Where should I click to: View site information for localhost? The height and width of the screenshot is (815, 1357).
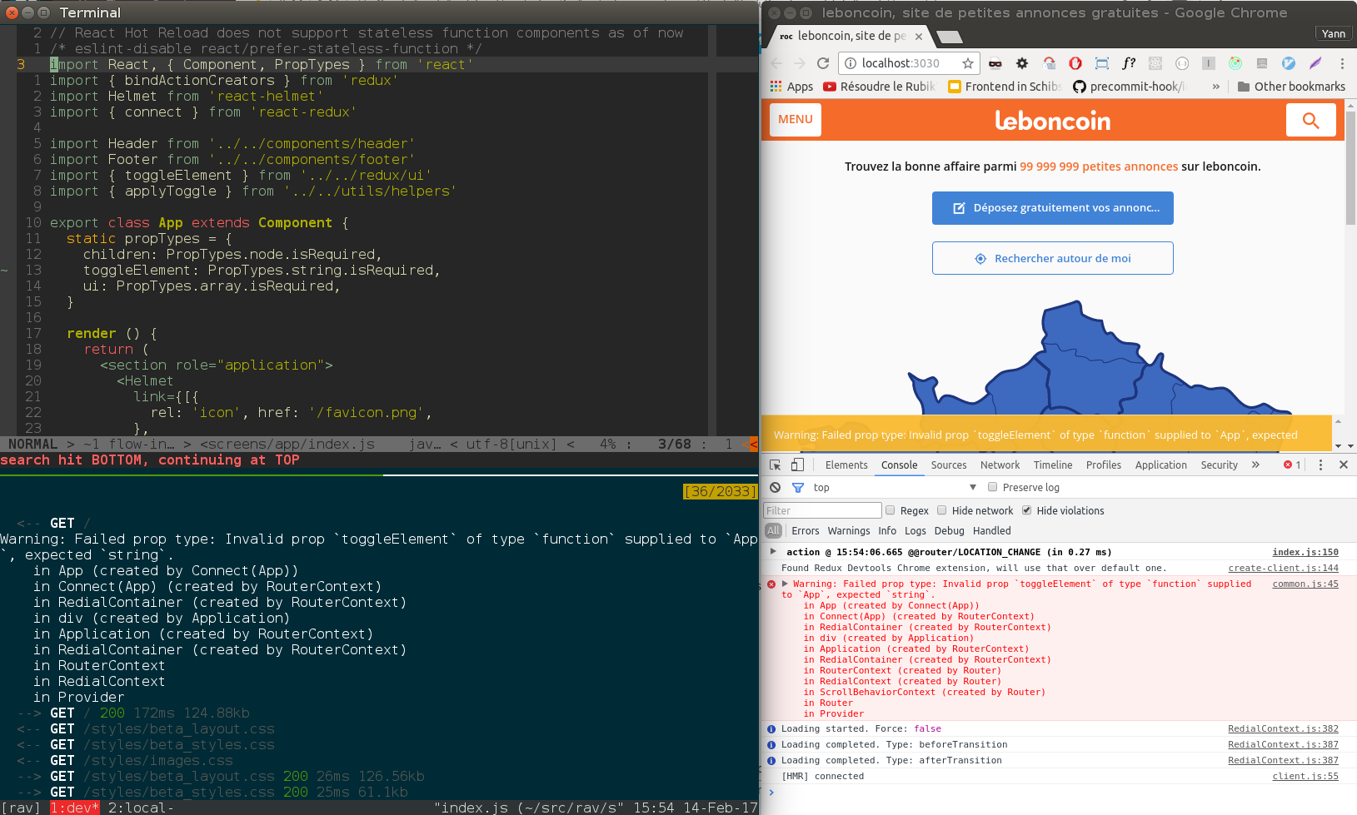coord(851,63)
